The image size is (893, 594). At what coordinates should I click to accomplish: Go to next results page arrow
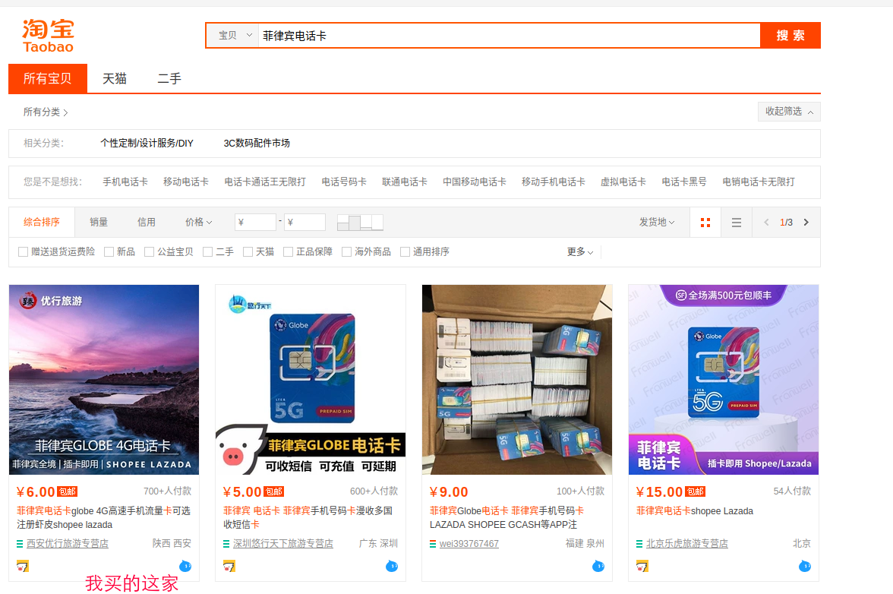(x=806, y=222)
